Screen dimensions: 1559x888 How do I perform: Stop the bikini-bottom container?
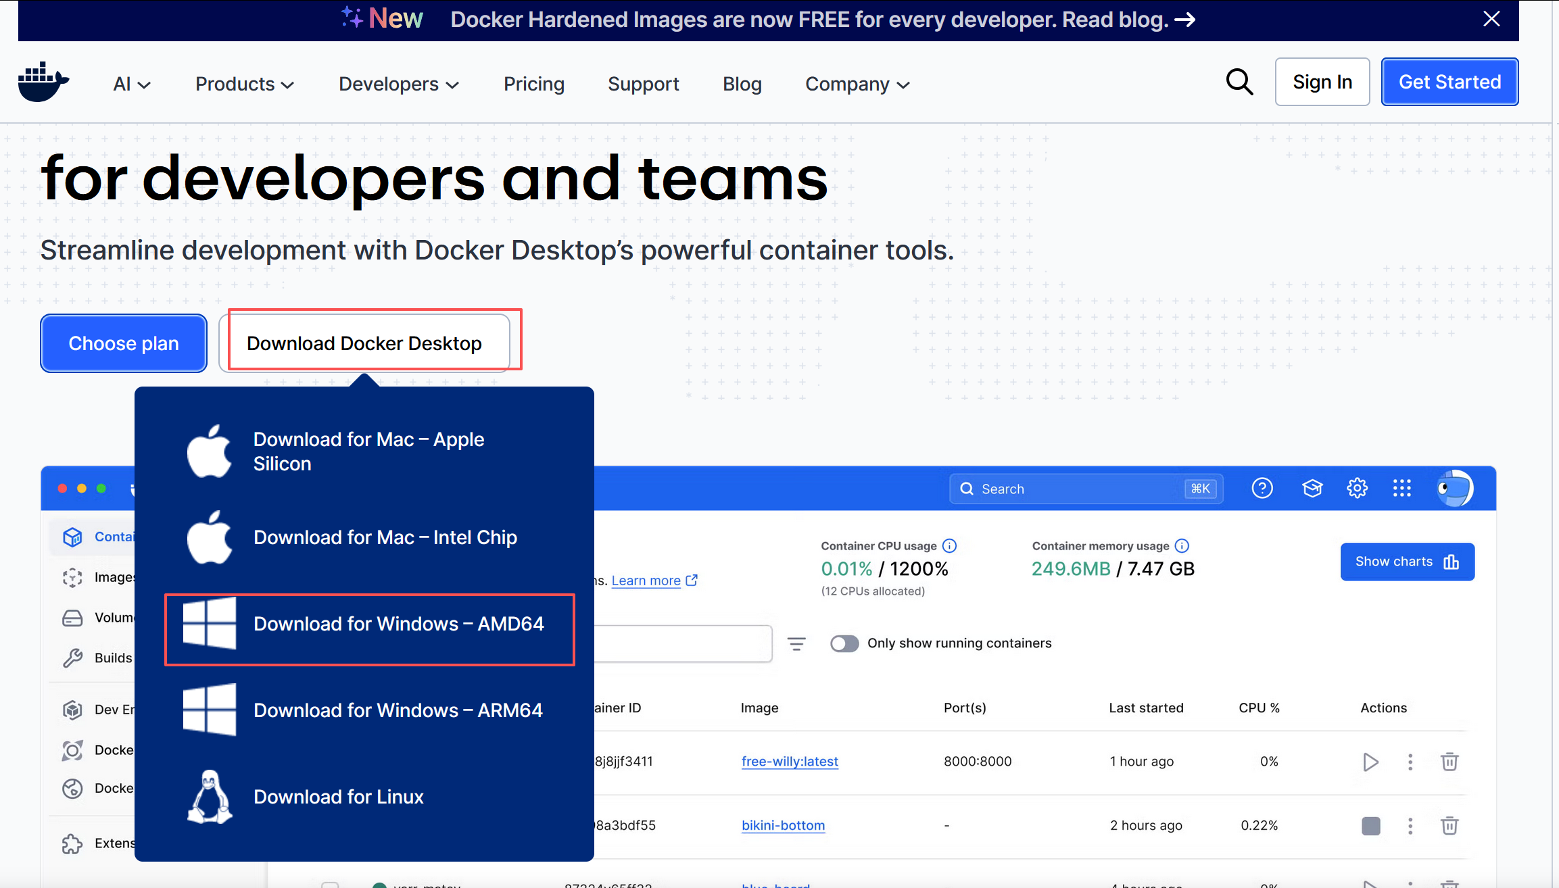point(1370,826)
